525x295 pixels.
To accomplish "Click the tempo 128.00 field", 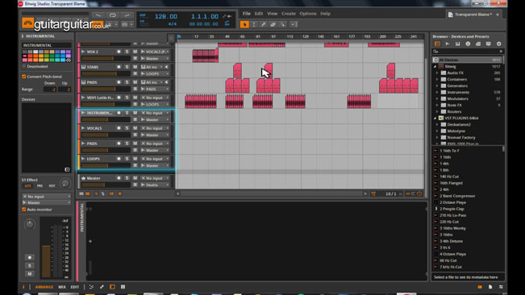I will [x=166, y=16].
